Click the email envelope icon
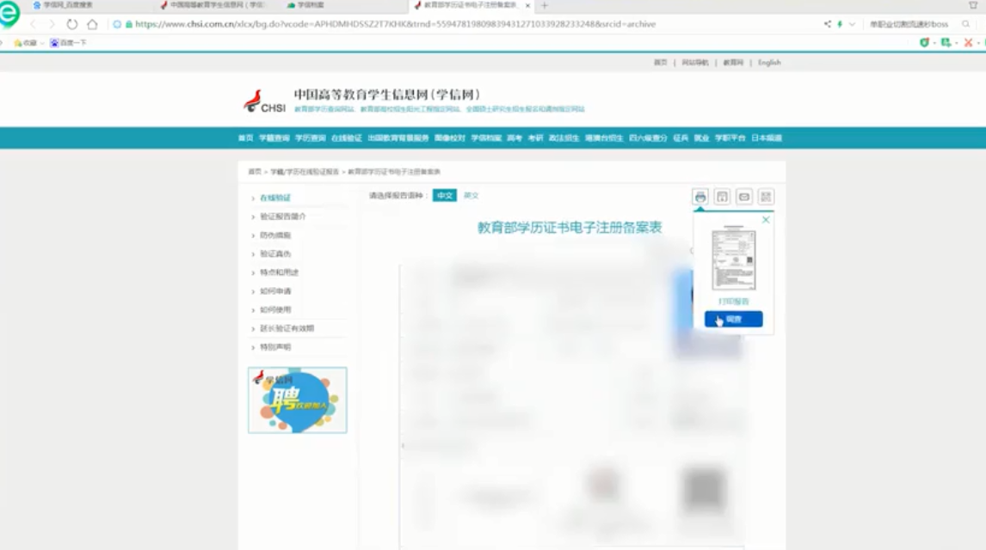The width and height of the screenshot is (986, 550). click(x=744, y=197)
